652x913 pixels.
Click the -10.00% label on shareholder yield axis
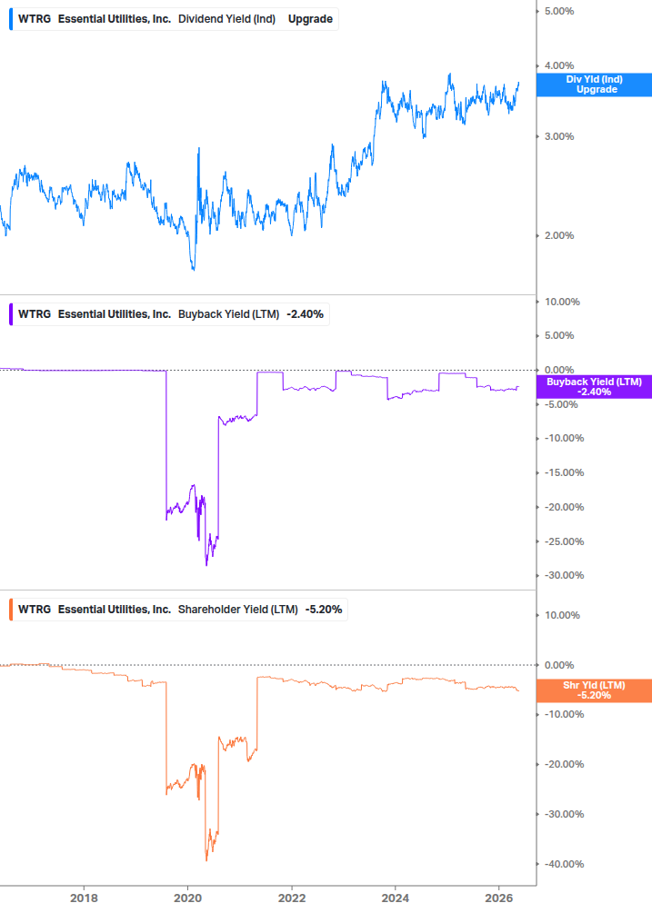pos(564,714)
